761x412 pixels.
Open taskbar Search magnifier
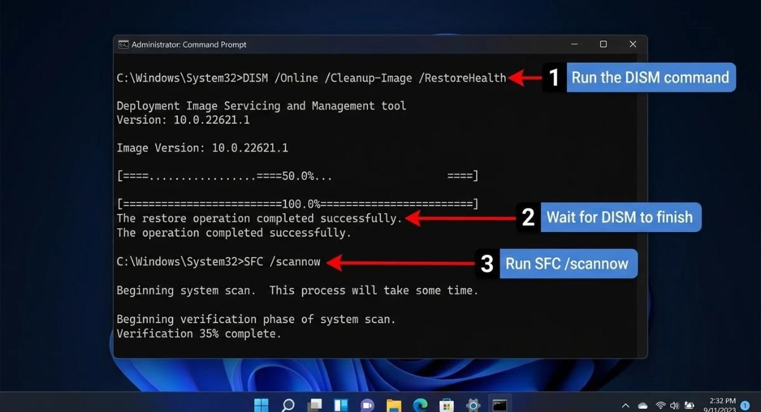pos(287,404)
